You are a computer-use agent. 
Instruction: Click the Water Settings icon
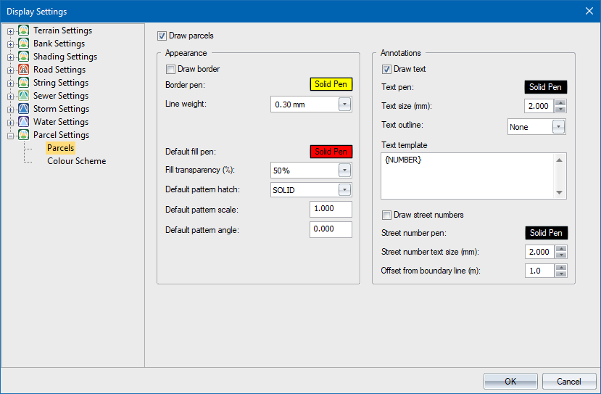[23, 122]
